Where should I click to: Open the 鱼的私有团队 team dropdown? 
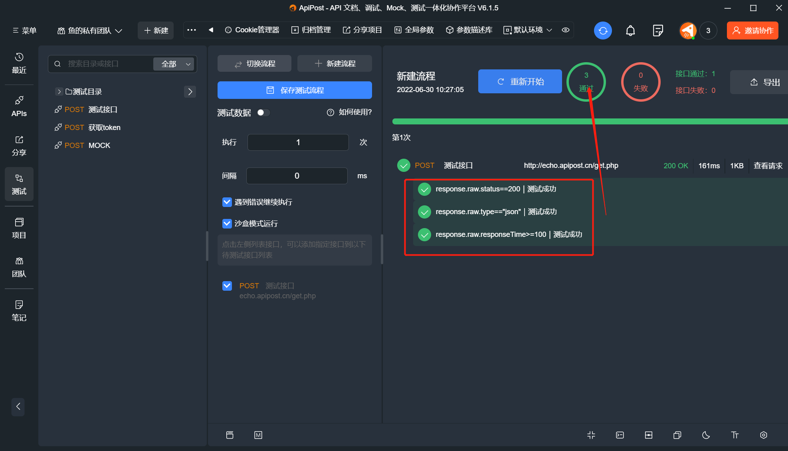tap(90, 31)
